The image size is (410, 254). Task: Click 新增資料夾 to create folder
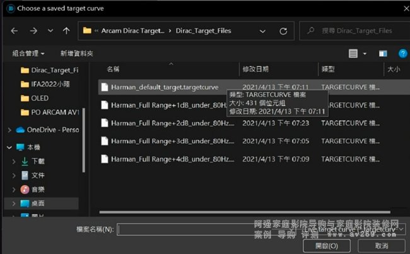(76, 54)
